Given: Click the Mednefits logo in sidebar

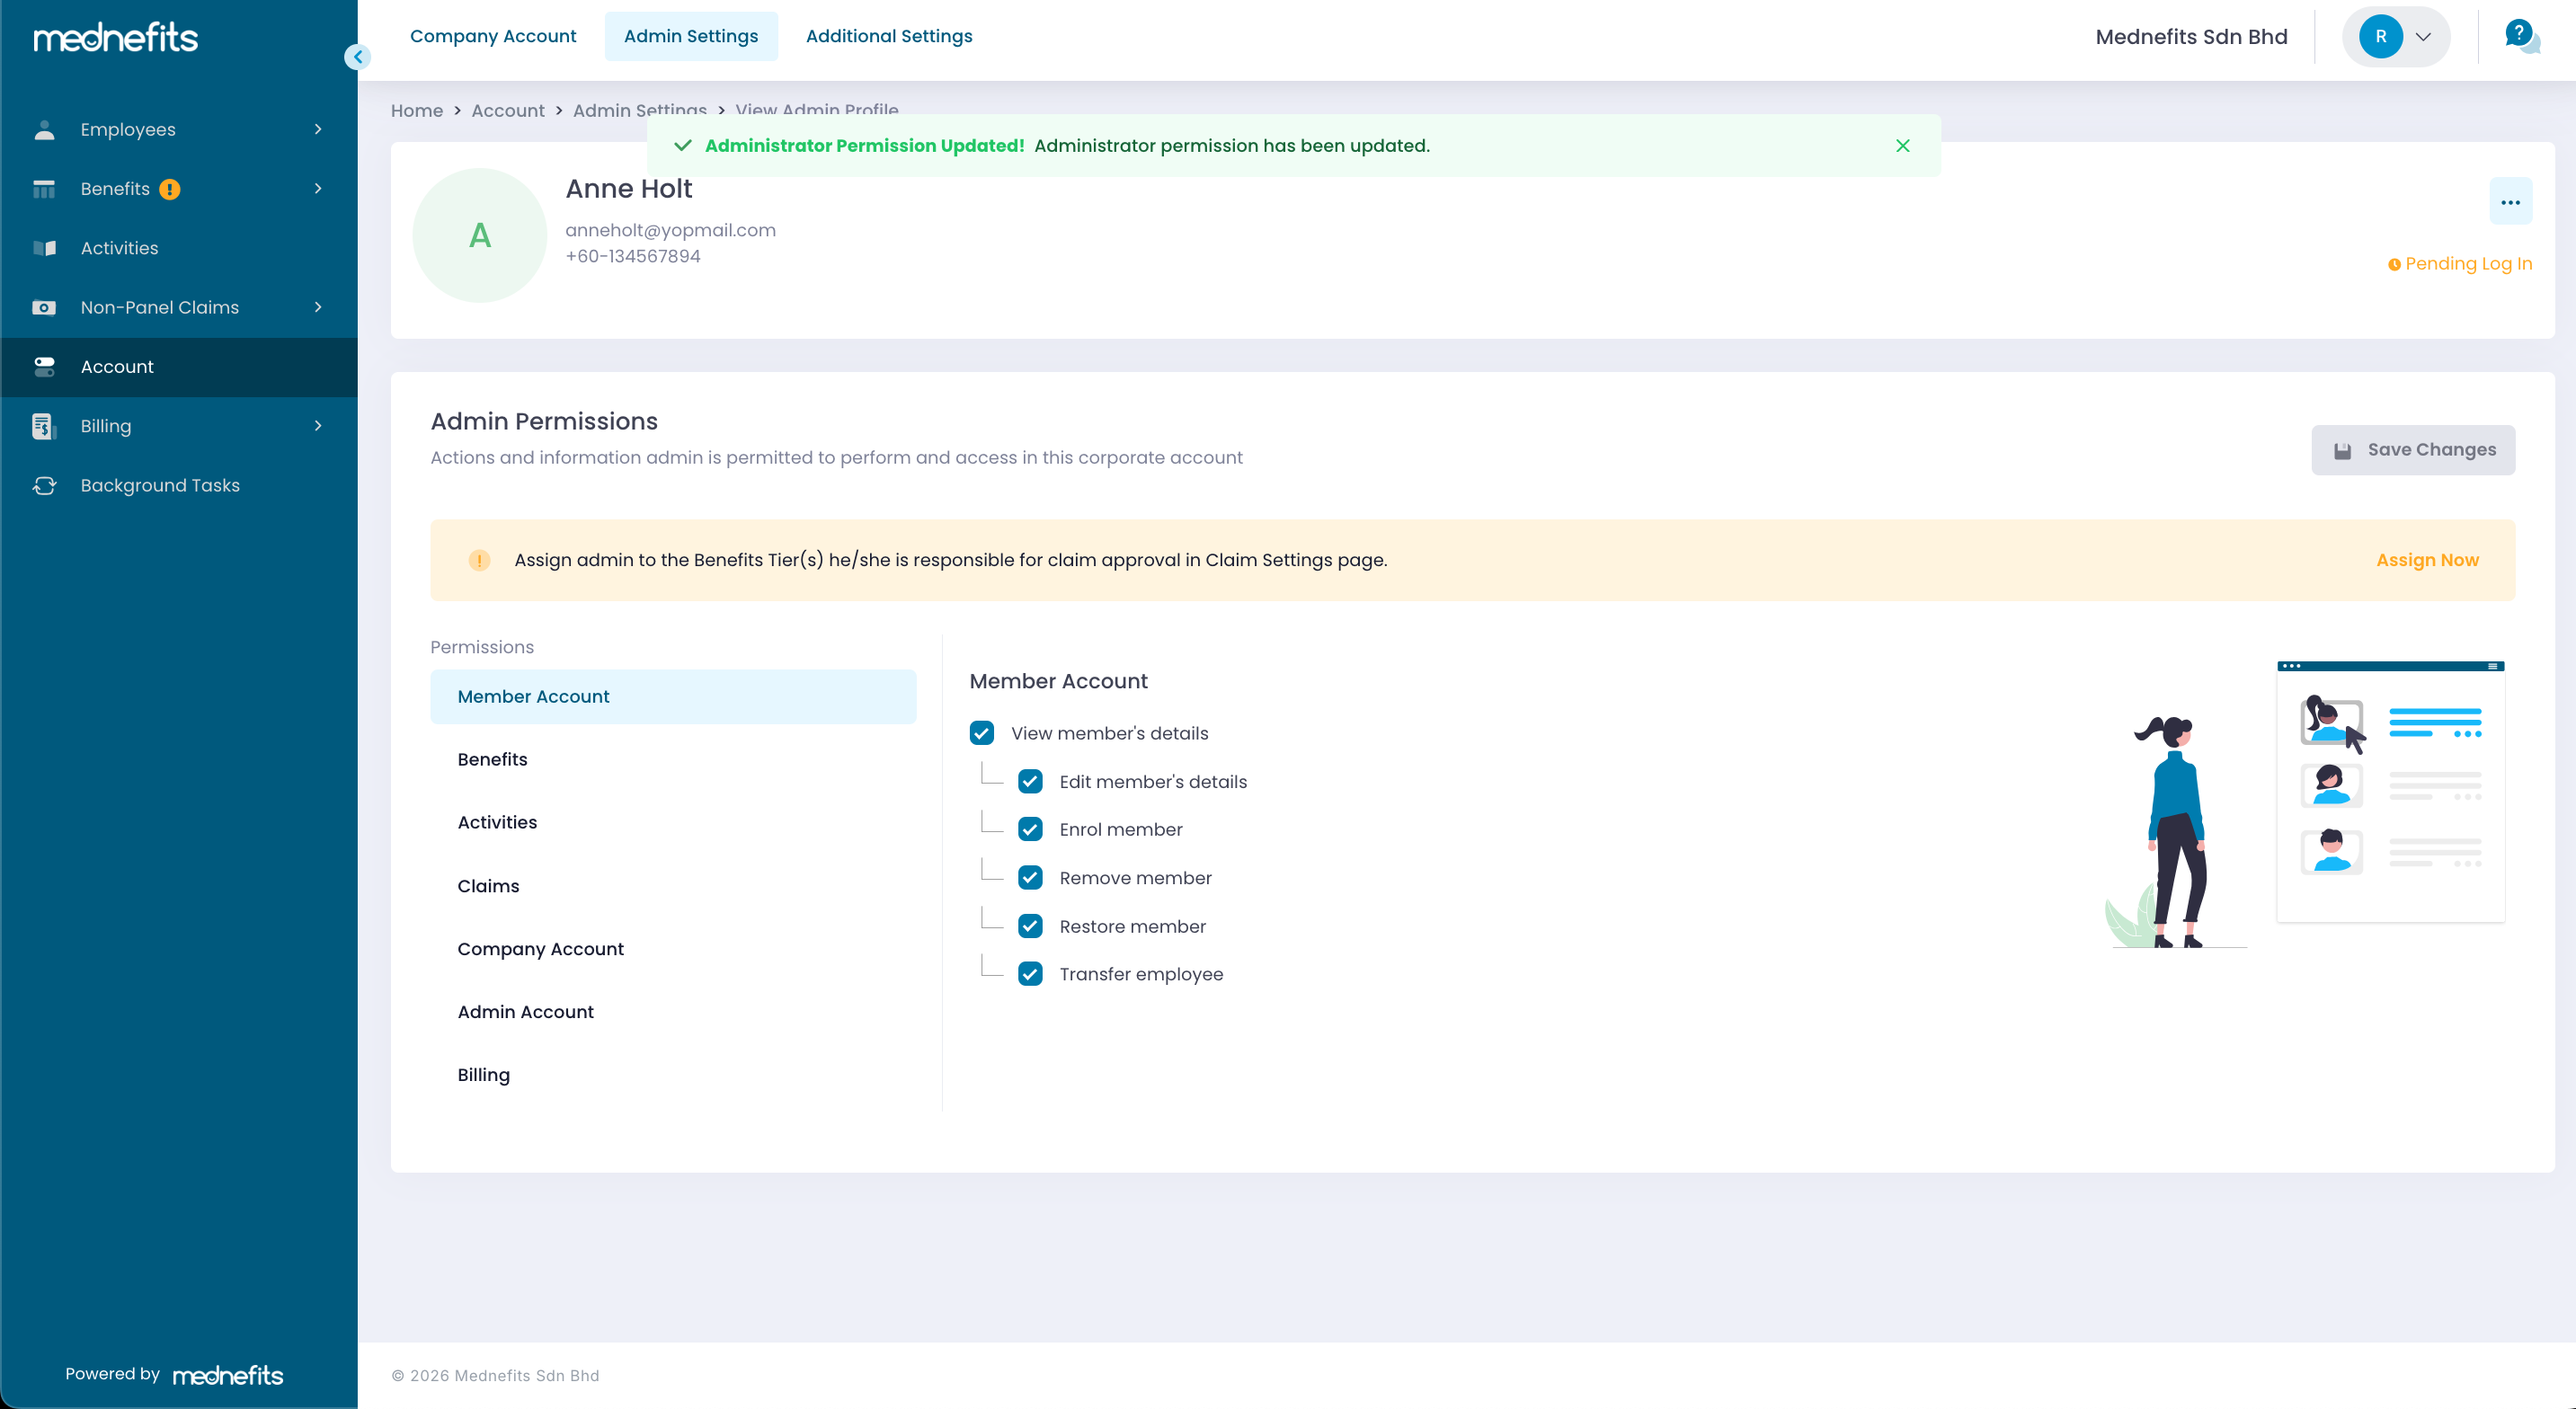Looking at the screenshot, I should tap(116, 38).
